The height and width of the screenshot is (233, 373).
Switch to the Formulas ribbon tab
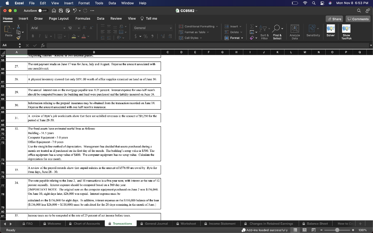83,18
